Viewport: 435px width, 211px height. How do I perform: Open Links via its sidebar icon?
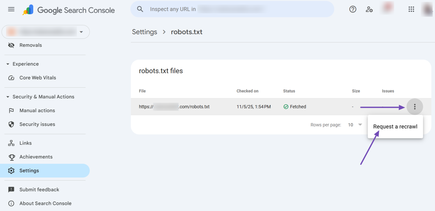11,143
